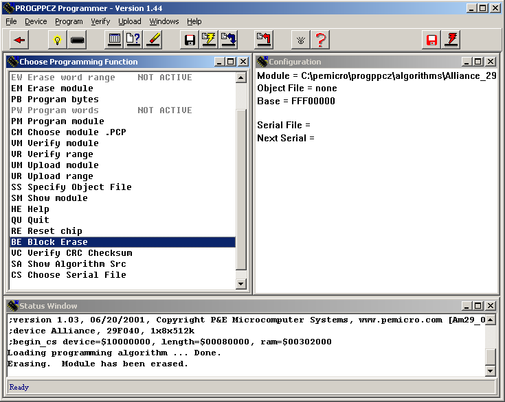Click the grid table toolbar icon
Image resolution: width=505 pixels, height=402 pixels.
[114, 40]
